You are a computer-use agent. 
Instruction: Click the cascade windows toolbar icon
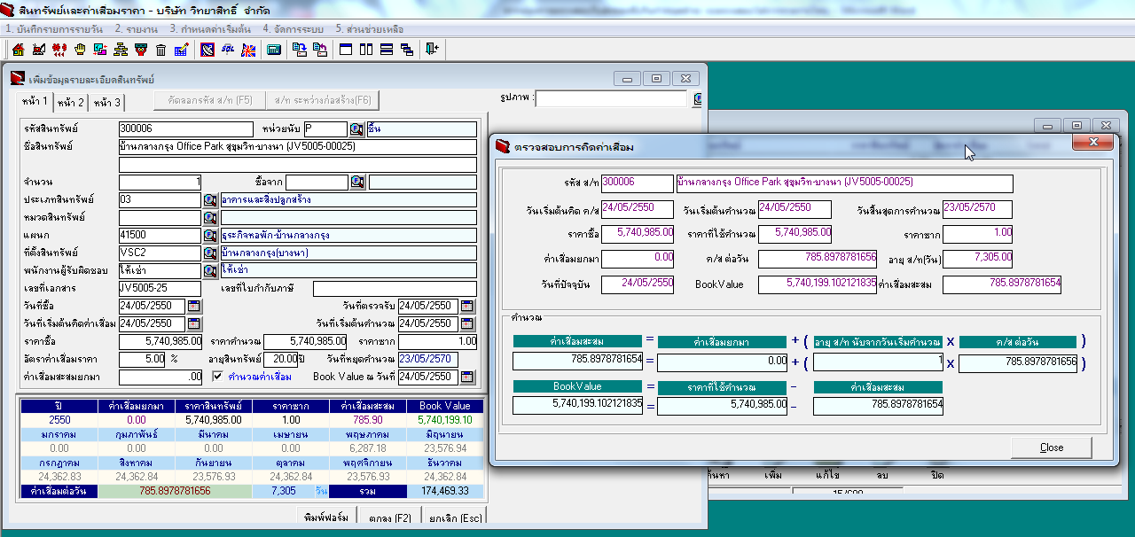point(406,50)
